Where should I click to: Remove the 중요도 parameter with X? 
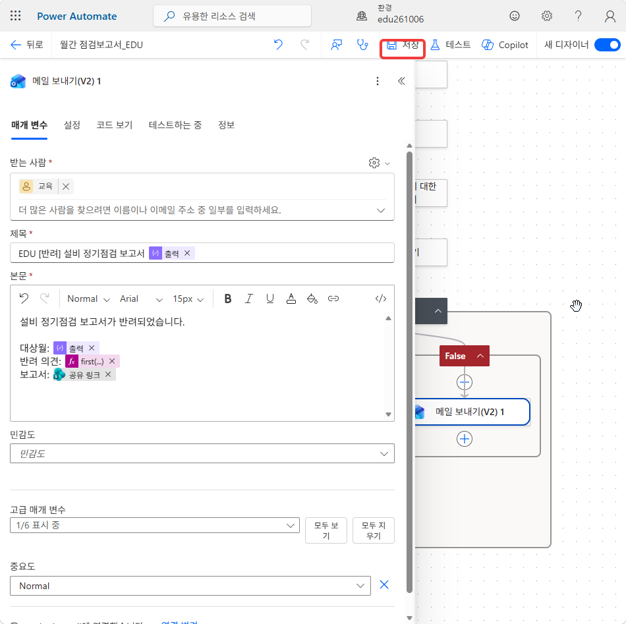(384, 585)
